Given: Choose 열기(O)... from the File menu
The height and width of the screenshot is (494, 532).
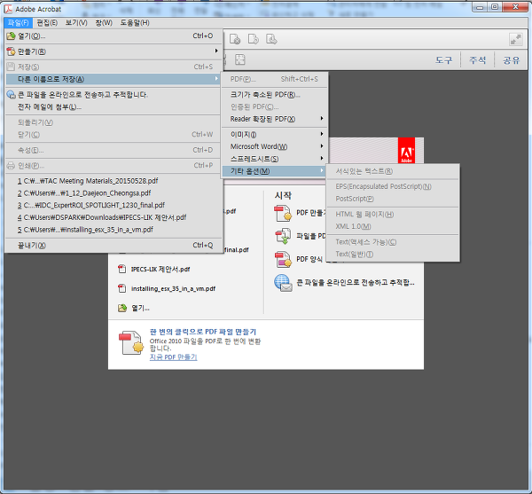Looking at the screenshot, I should coord(113,36).
